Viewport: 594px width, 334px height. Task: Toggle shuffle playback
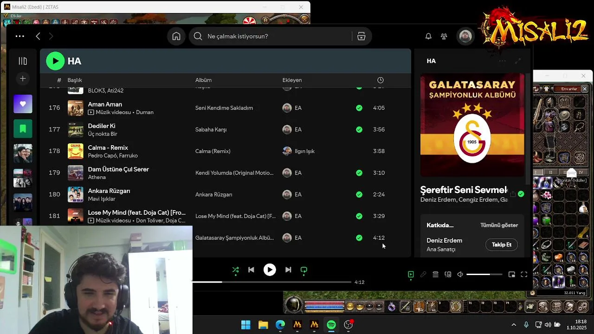pos(236,270)
